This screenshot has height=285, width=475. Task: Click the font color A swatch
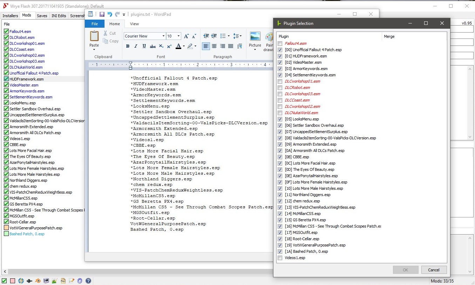click(178, 46)
